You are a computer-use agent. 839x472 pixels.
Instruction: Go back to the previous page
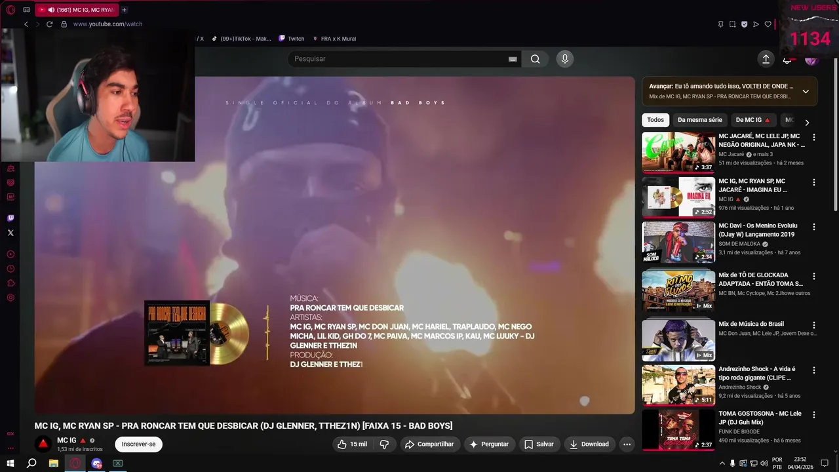click(26, 24)
